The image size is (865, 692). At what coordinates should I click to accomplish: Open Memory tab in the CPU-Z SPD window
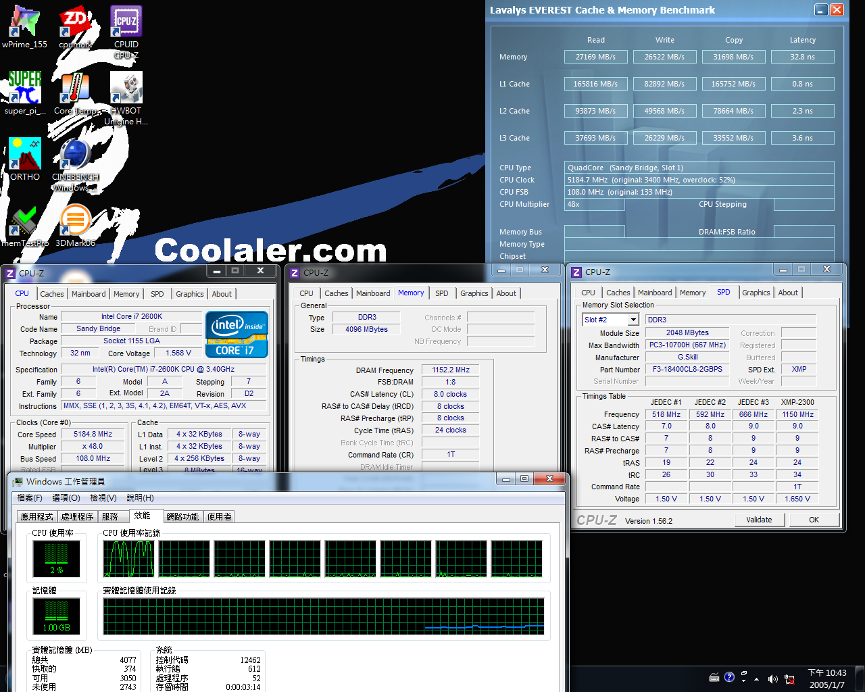click(x=693, y=293)
